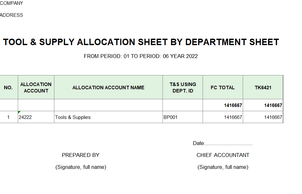Click the bold FC TOTAL summary value
Viewport: 302px width, 194px height.
click(233, 105)
